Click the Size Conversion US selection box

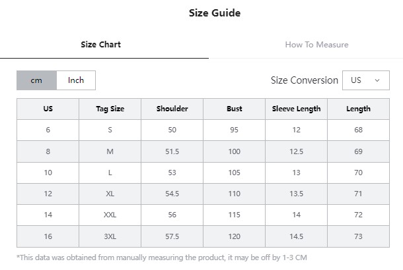point(366,80)
